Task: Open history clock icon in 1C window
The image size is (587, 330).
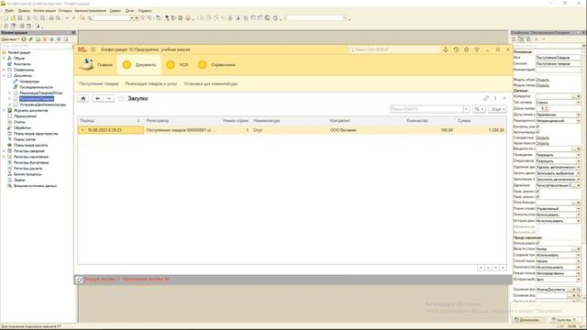Action: click(x=456, y=49)
